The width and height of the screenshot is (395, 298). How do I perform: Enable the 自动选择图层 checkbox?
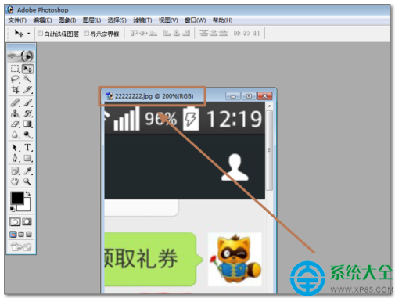tap(40, 33)
